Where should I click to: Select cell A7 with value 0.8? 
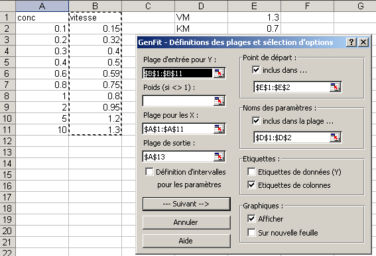42,85
